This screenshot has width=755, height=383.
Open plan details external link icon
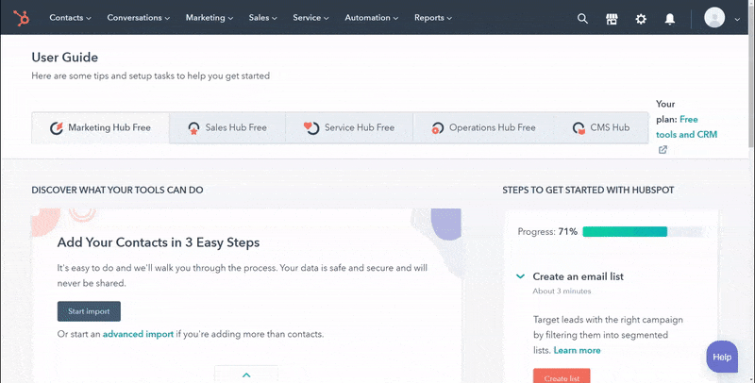(x=663, y=150)
